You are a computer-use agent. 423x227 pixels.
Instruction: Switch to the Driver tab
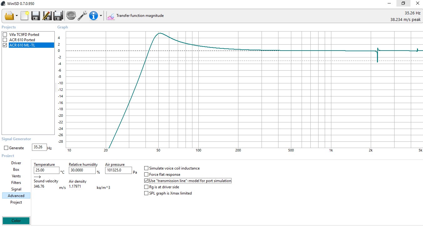tap(16, 163)
